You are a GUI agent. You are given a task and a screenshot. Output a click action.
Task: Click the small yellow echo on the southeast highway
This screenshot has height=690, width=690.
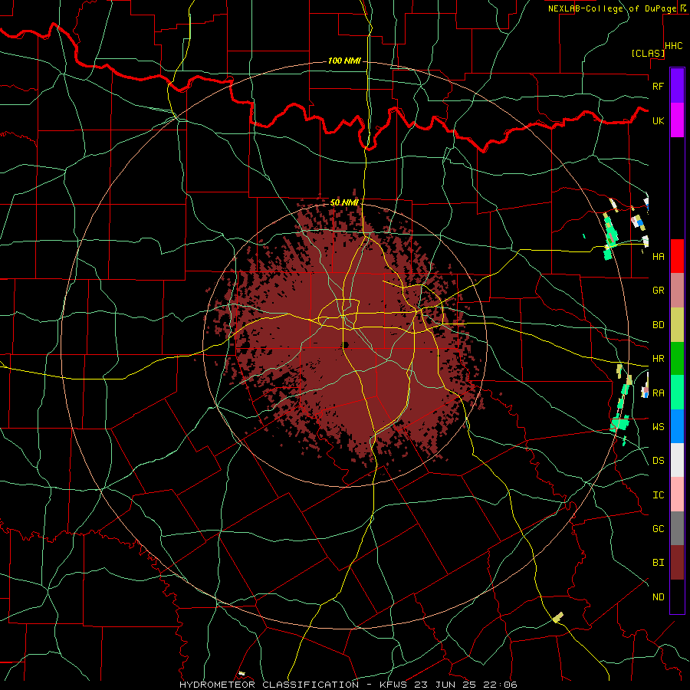tap(558, 617)
